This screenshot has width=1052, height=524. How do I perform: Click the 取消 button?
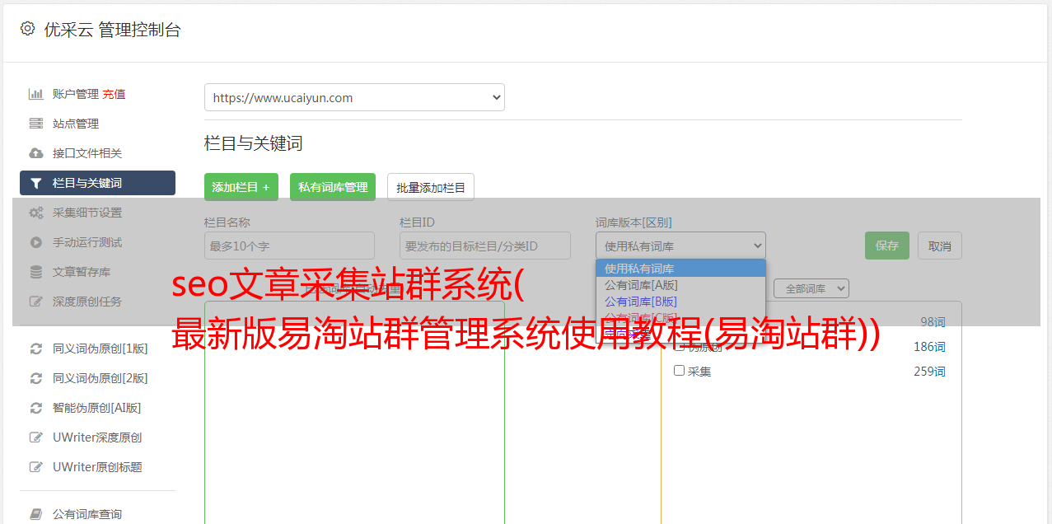[940, 246]
